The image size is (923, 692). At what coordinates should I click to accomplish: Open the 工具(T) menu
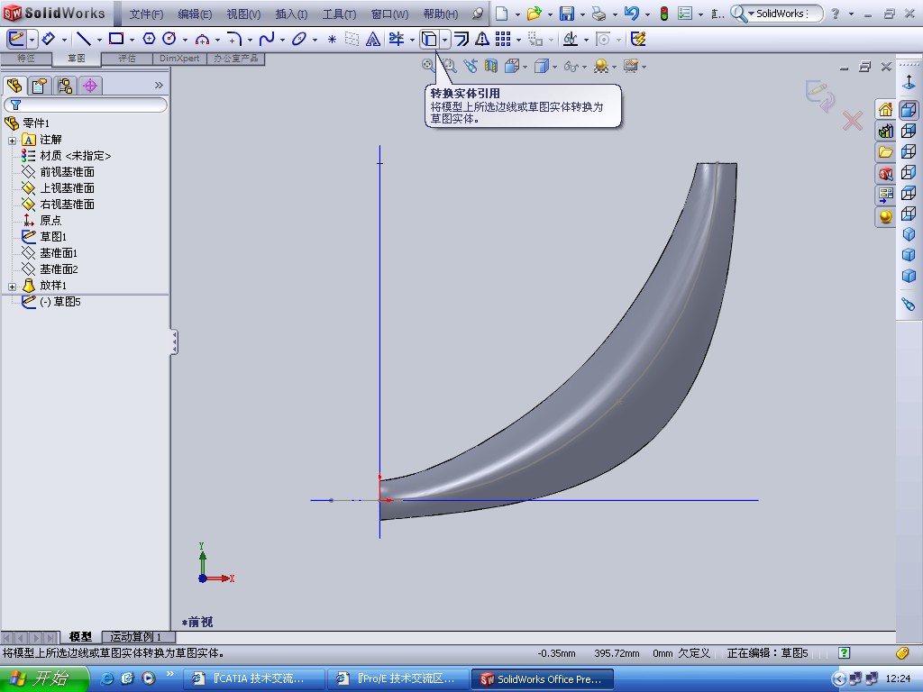[339, 14]
